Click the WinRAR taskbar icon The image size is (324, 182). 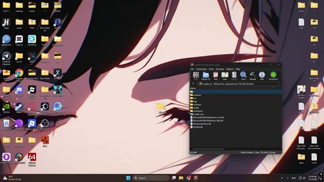196,178
